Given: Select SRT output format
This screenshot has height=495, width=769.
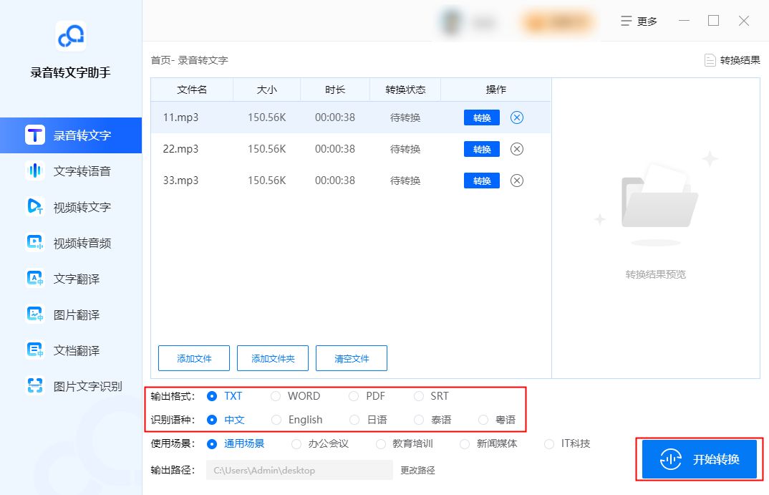Looking at the screenshot, I should (431, 396).
